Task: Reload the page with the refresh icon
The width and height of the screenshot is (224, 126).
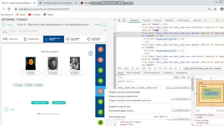Action: [x=9, y=9]
